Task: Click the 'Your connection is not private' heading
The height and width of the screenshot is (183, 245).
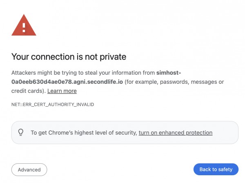Action: 69,57
